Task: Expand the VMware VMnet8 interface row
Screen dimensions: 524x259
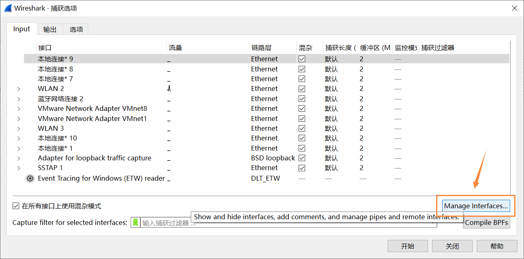Action: pos(19,109)
